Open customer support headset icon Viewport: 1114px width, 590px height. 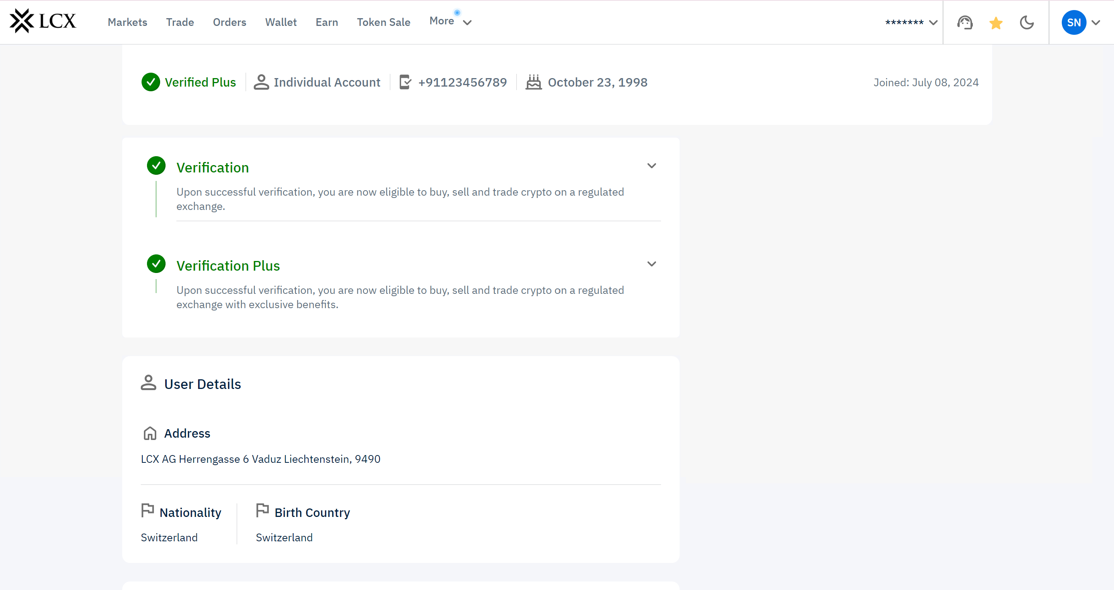[x=965, y=22]
